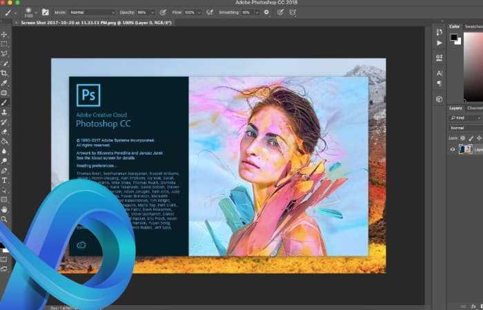Select the Eraser tool
The height and width of the screenshot is (310, 483).
[4, 132]
